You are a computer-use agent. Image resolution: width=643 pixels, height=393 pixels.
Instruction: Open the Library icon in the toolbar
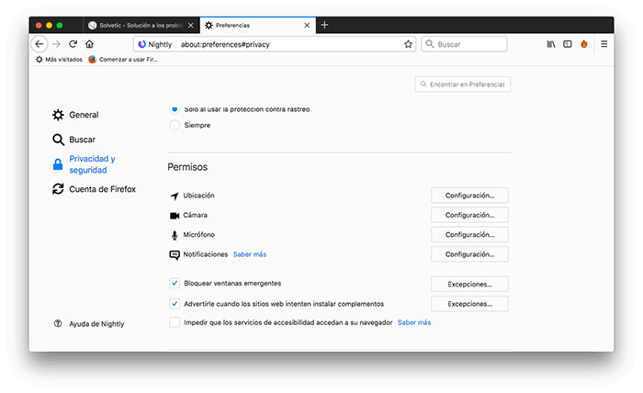551,44
